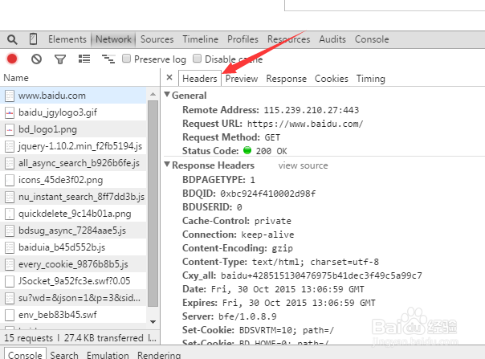
Task: Open the filter funnel icon
Action: pos(60,59)
